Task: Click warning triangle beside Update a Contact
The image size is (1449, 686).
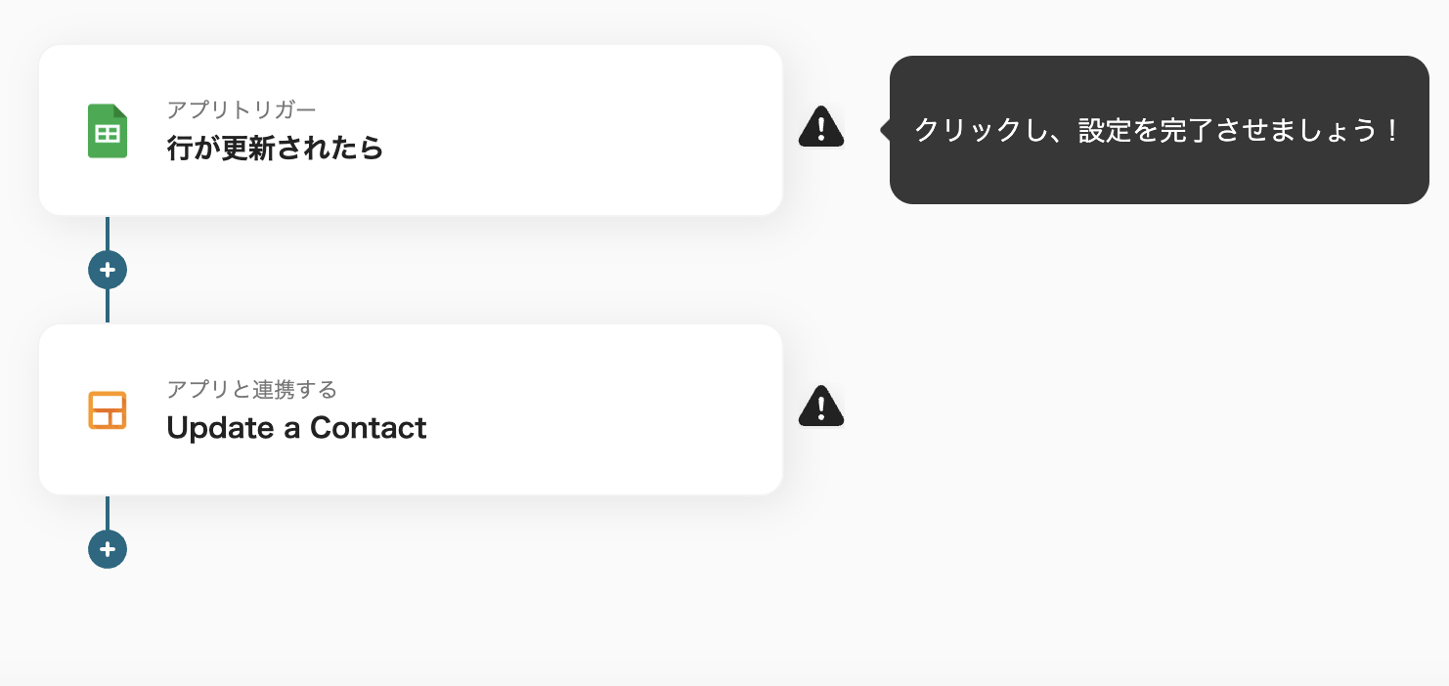Action: tap(821, 407)
